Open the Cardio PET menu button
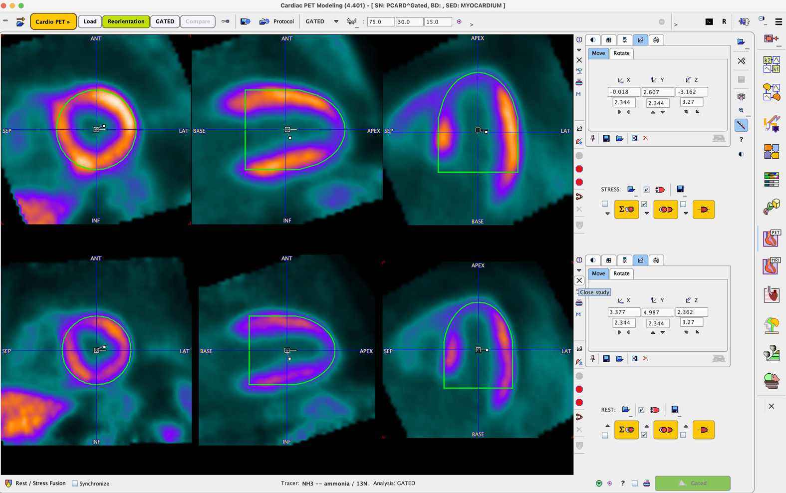This screenshot has height=493, width=786. click(x=53, y=21)
